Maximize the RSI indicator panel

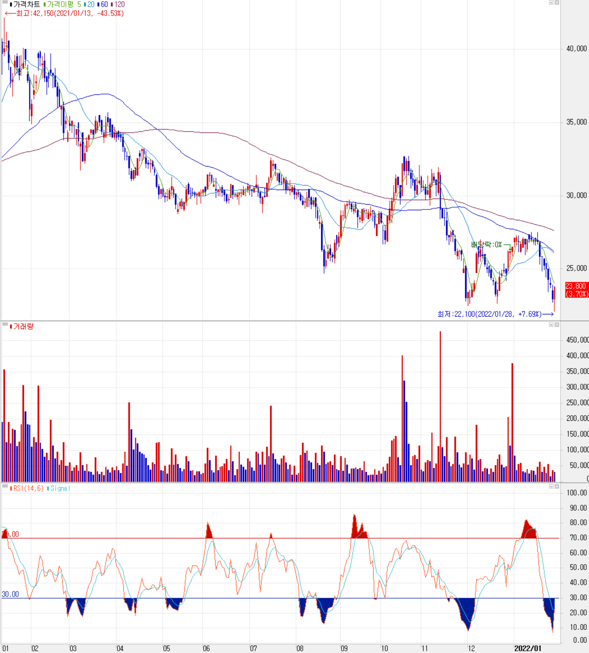click(x=551, y=486)
